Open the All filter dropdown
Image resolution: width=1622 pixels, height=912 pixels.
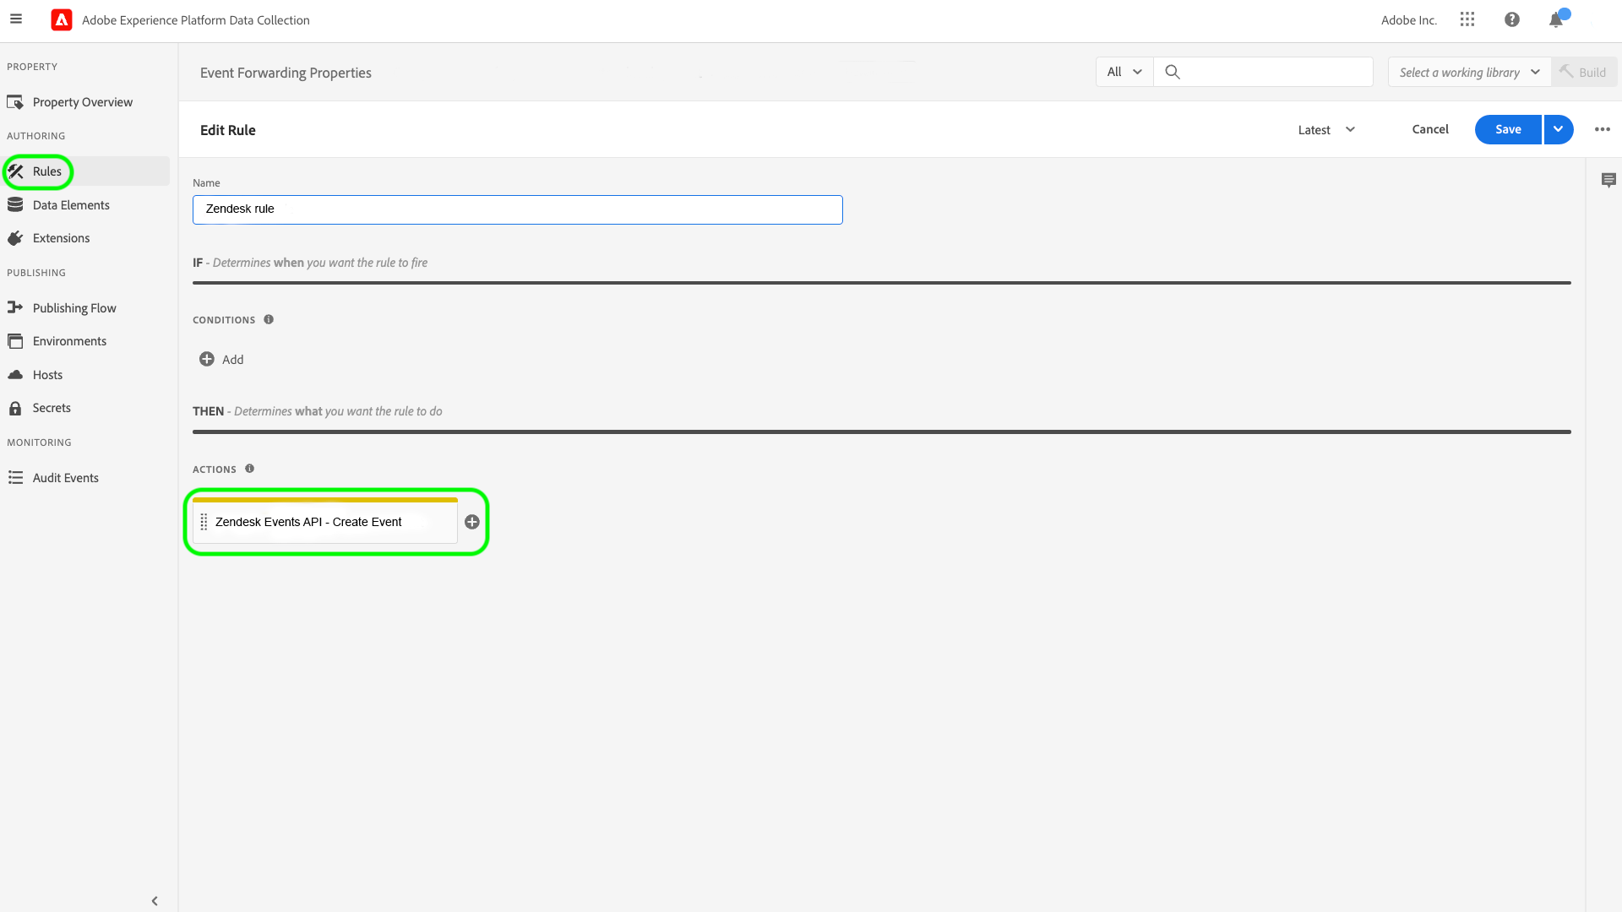click(1124, 72)
